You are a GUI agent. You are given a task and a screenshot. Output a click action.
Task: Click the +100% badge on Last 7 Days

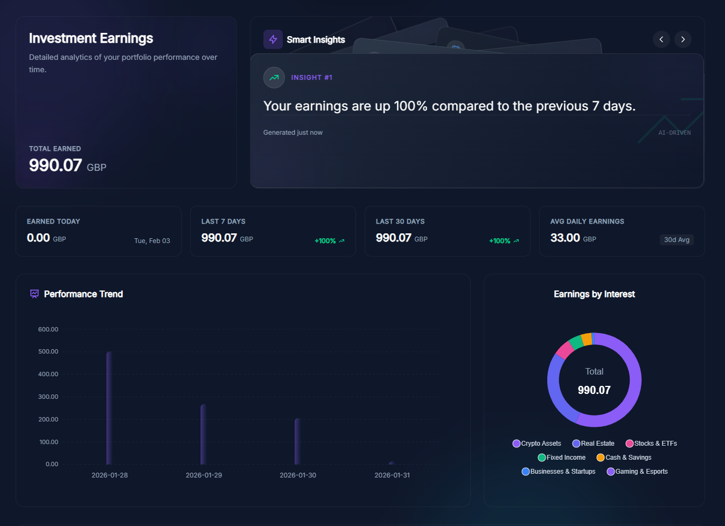pos(328,241)
